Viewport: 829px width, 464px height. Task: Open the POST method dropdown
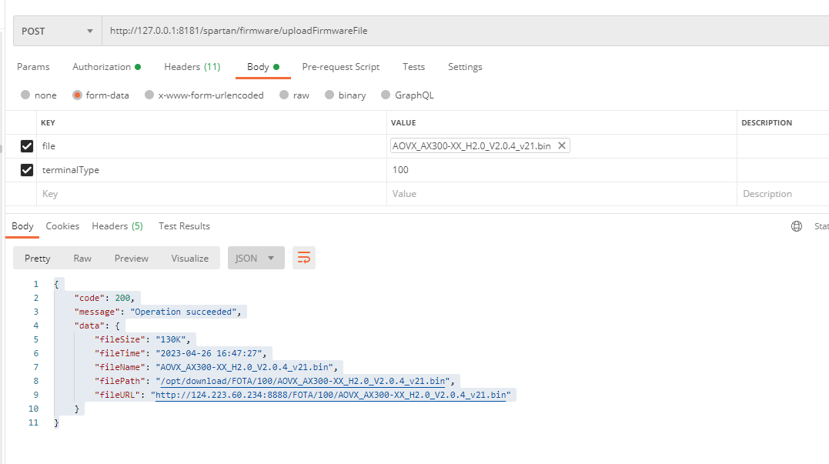pos(58,32)
